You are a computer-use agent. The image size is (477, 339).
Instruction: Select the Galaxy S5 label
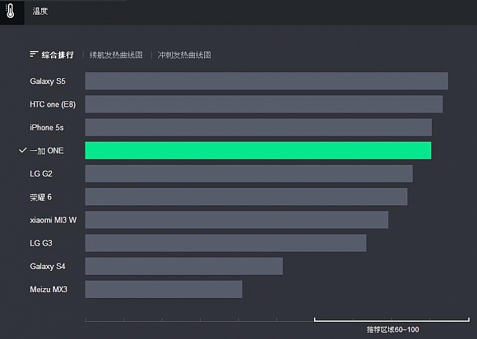[48, 81]
